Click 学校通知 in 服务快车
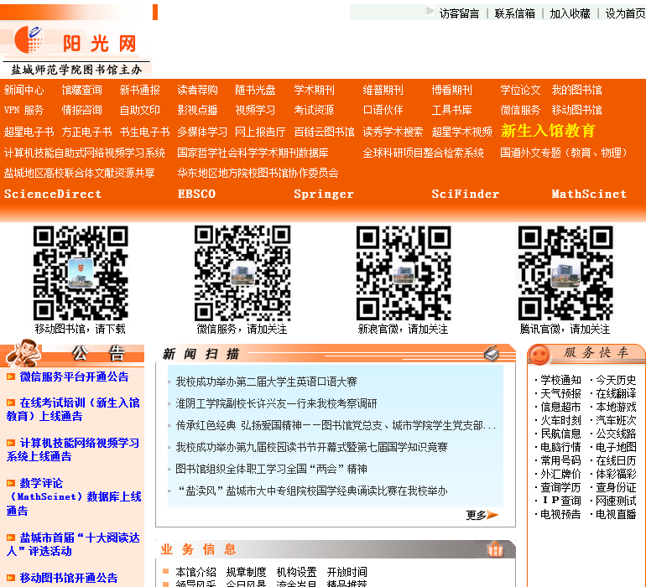 [560, 380]
